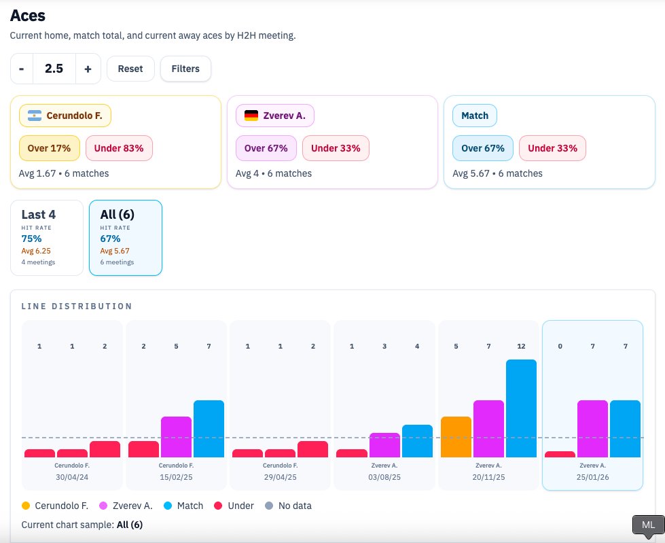Click the gray No data legend dot
This screenshot has height=543, width=665.
tap(270, 506)
